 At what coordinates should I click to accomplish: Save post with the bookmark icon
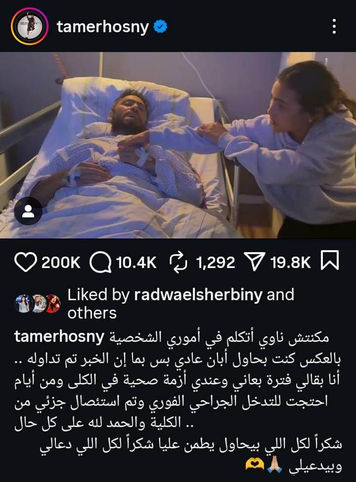(330, 261)
